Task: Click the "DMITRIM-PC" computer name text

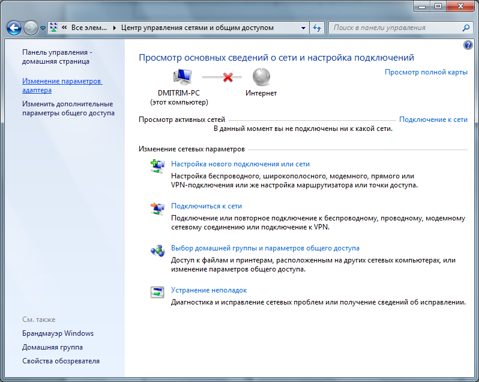Action: (x=179, y=93)
